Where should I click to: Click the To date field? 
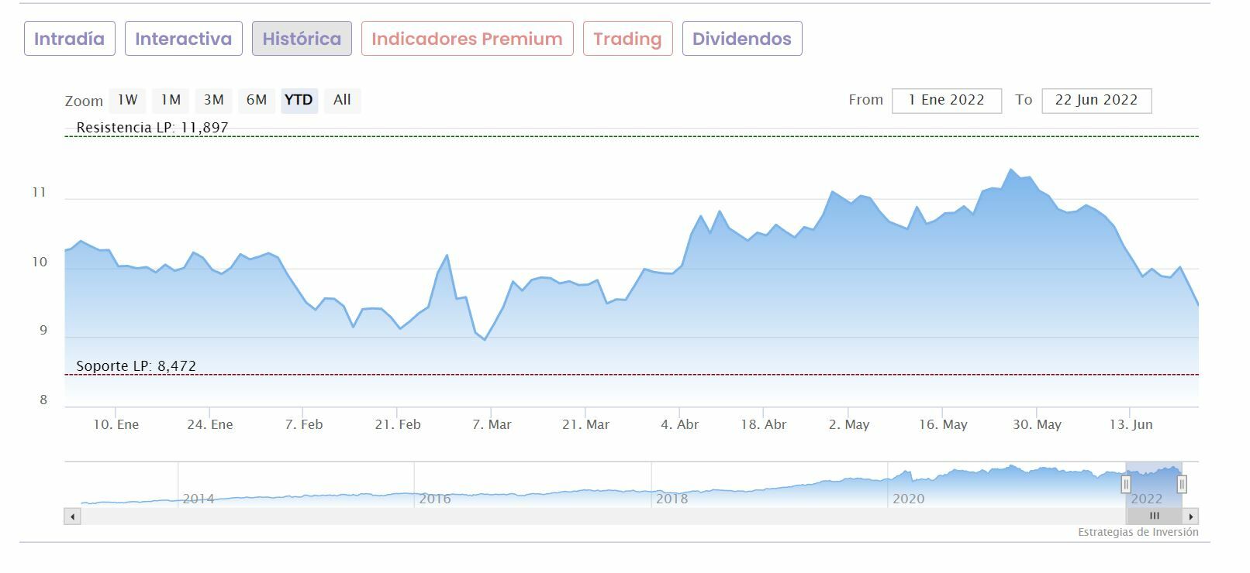[1096, 101]
